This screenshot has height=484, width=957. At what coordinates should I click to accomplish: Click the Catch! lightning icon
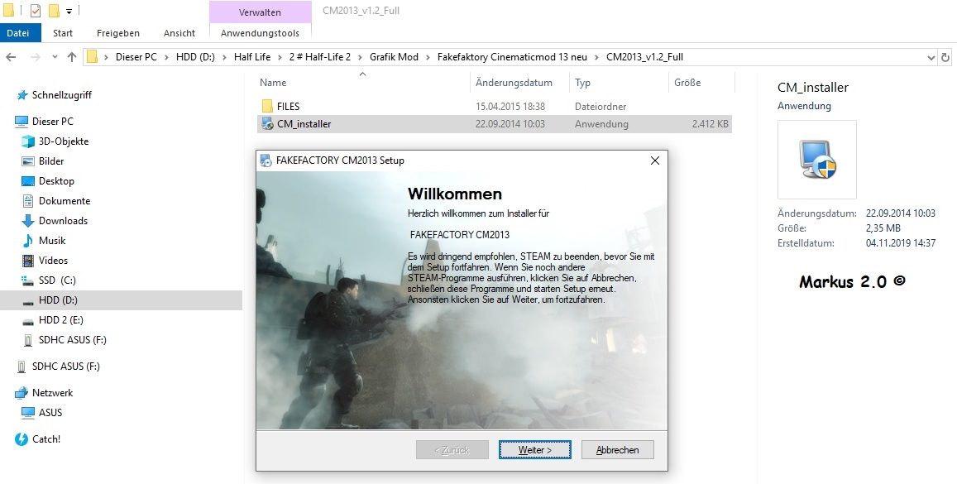(22, 438)
